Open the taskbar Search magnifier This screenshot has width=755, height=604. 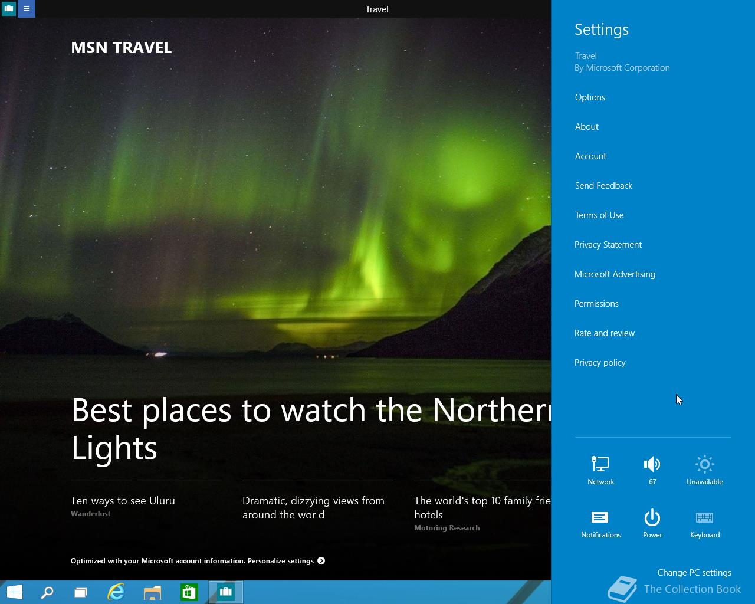pyautogui.click(x=47, y=592)
